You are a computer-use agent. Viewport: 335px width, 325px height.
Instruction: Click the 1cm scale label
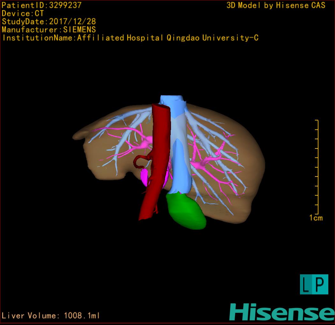pos(316,218)
